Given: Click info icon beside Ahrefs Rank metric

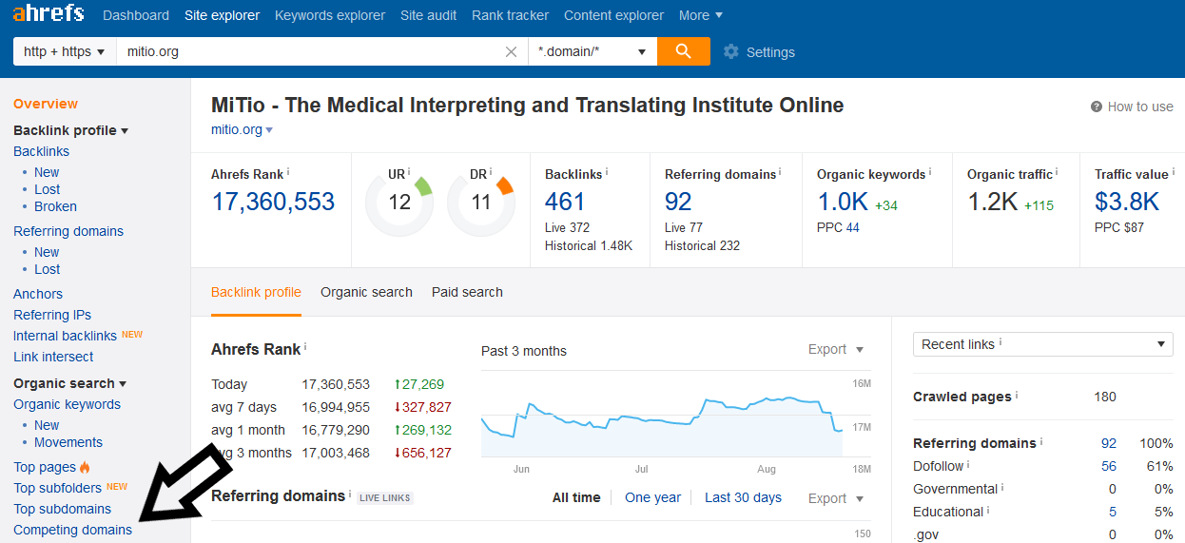Looking at the screenshot, I should [288, 172].
